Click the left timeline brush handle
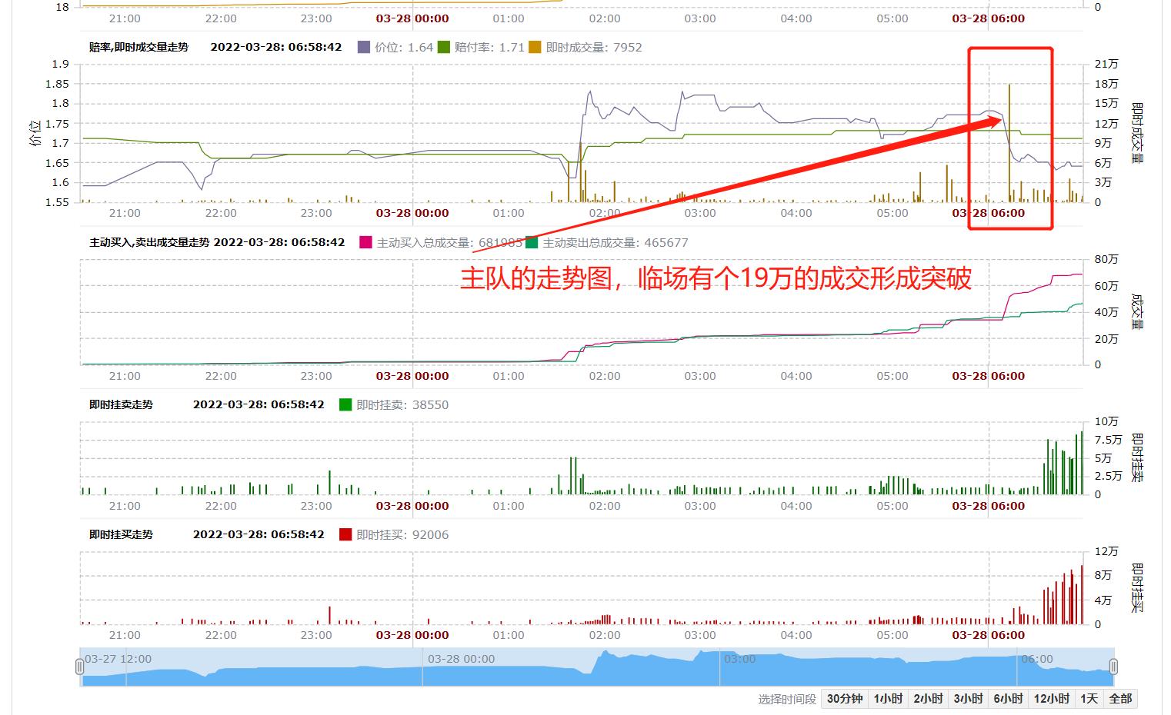Image resolution: width=1171 pixels, height=715 pixels. [80, 666]
